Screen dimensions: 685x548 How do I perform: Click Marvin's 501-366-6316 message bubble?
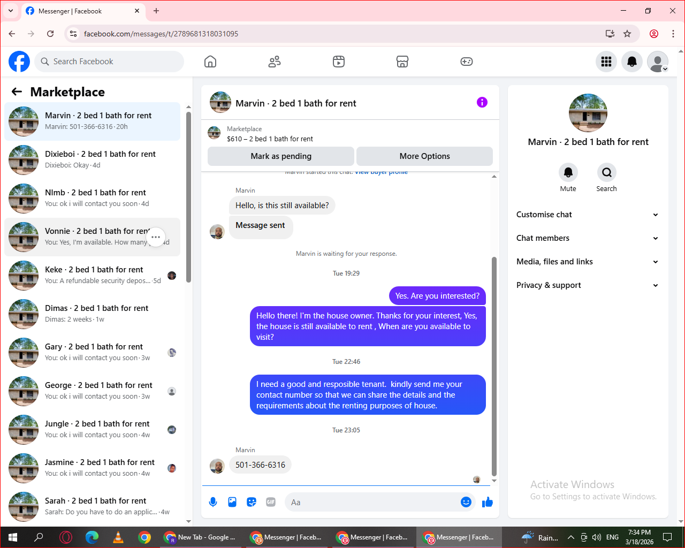point(260,465)
